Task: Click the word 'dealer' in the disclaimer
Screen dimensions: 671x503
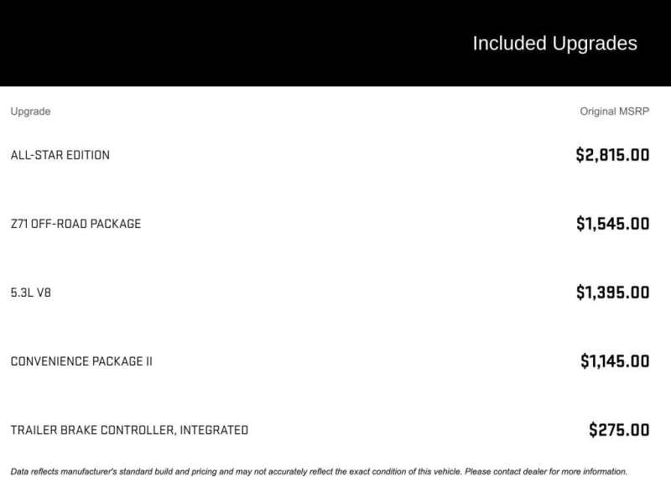Action: [x=533, y=472]
